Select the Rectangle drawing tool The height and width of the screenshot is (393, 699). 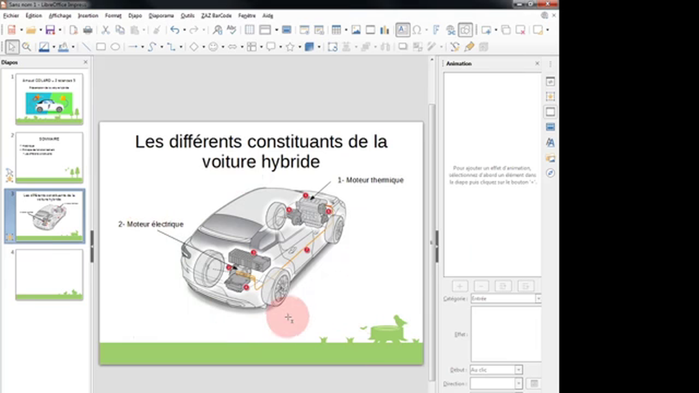coord(101,46)
